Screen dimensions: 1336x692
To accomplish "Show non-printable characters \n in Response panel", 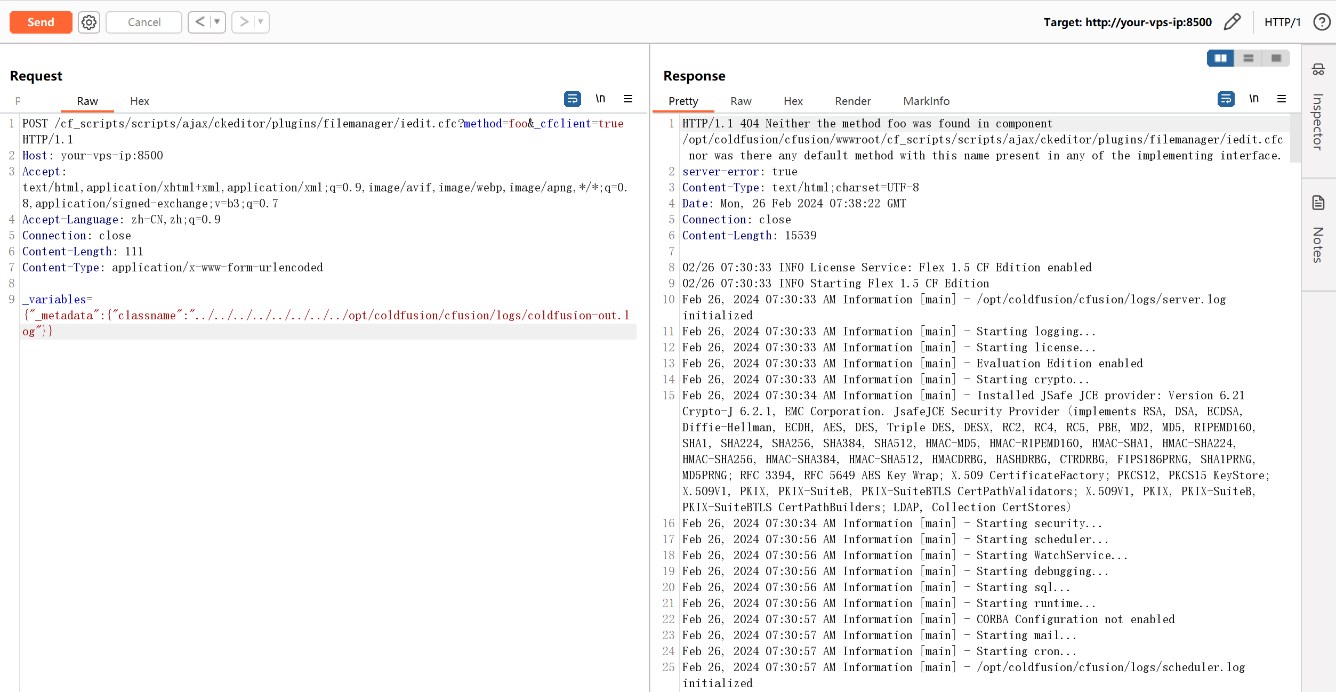I will pos(1254,99).
